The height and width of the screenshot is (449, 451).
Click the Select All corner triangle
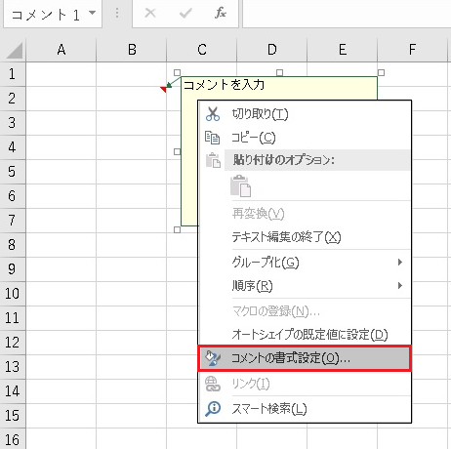click(15, 51)
